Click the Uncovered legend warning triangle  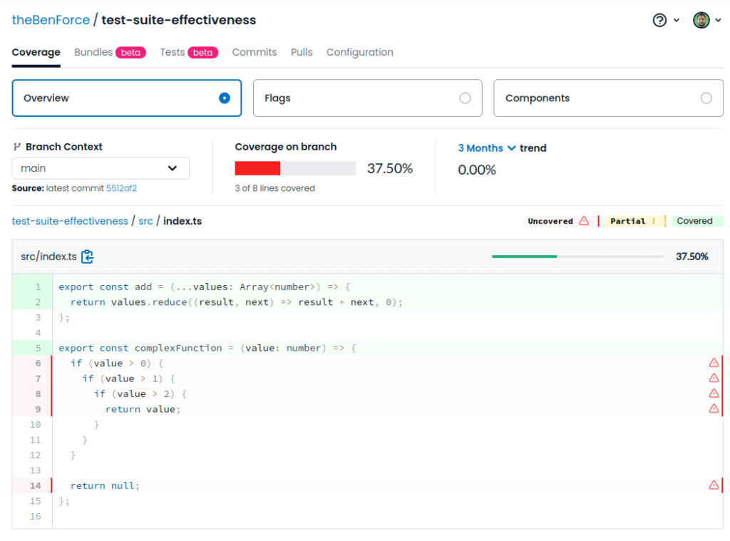click(584, 221)
